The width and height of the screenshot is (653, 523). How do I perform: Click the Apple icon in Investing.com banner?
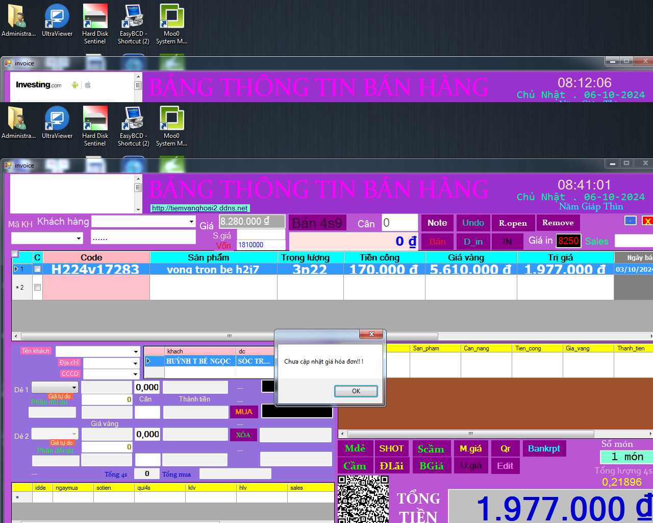[88, 85]
